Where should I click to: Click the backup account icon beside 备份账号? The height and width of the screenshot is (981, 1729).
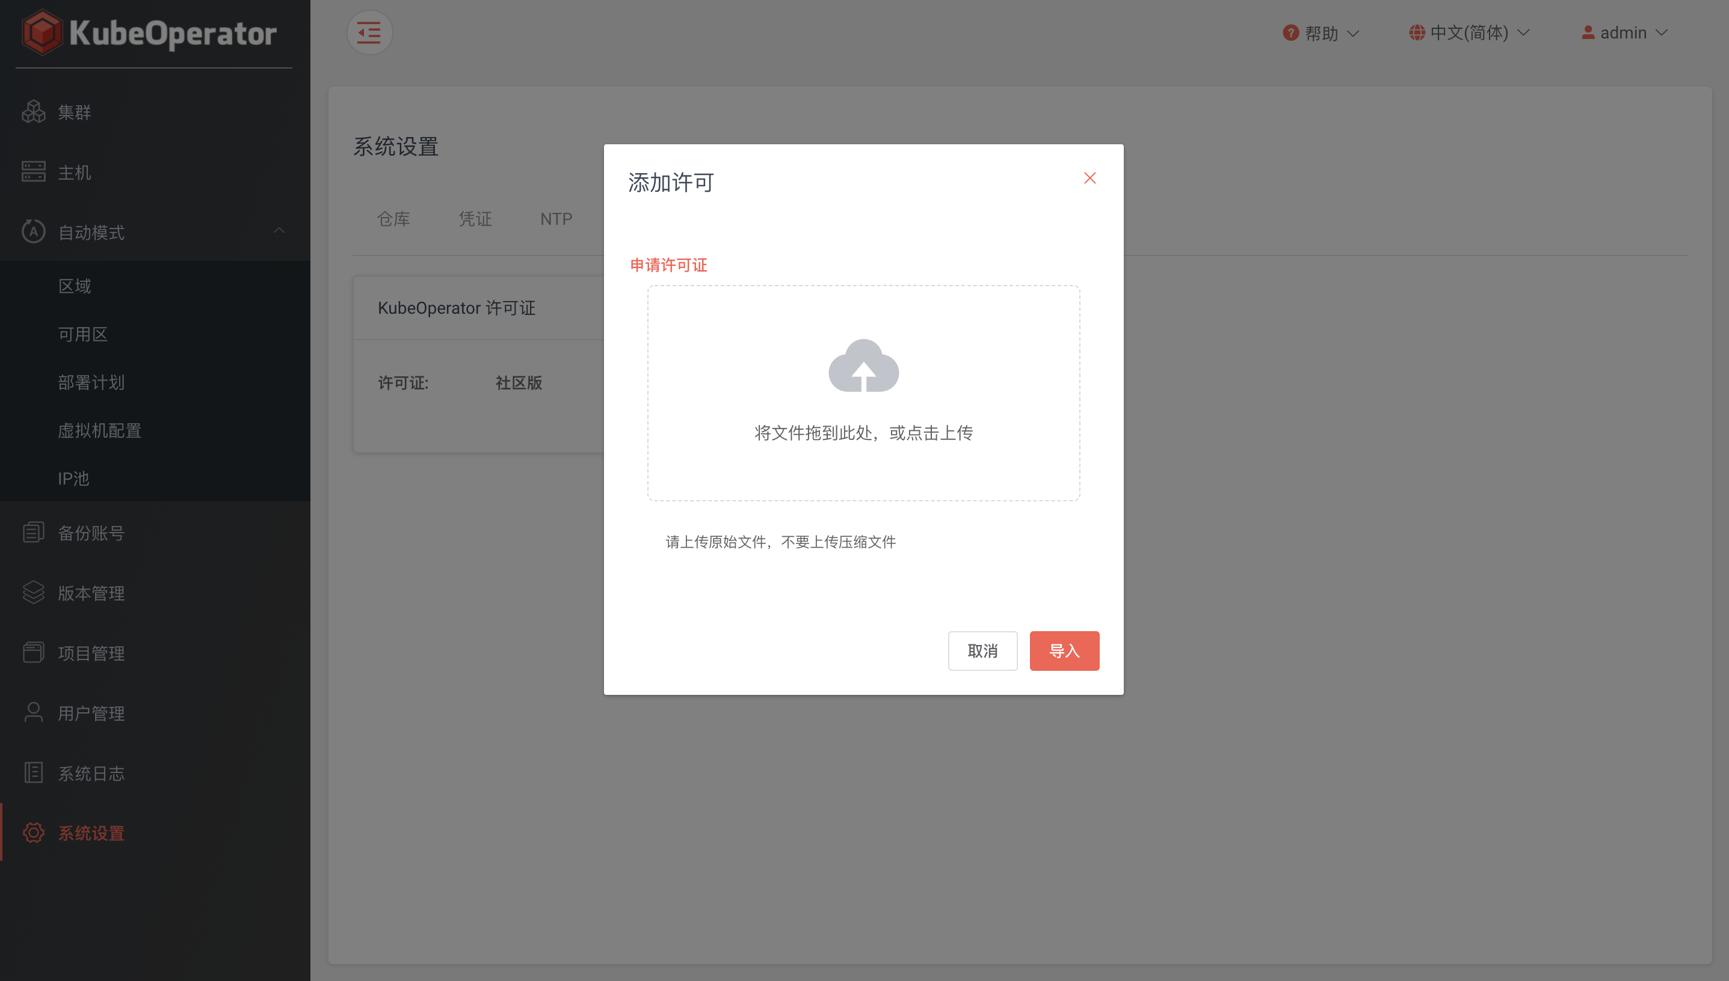click(x=33, y=532)
